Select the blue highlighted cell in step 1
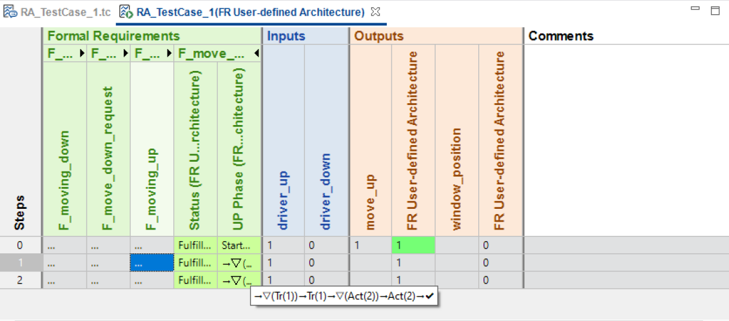The image size is (729, 321). click(151, 262)
